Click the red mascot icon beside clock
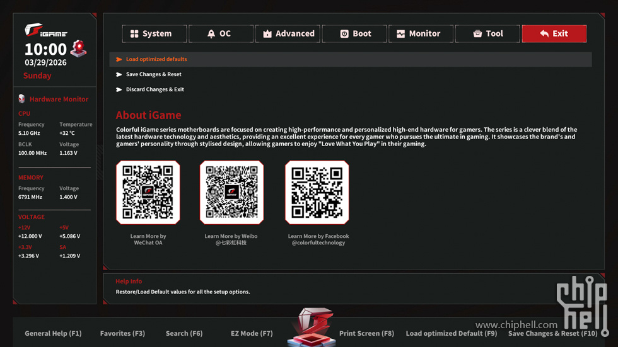The height and width of the screenshot is (347, 618). point(78,48)
